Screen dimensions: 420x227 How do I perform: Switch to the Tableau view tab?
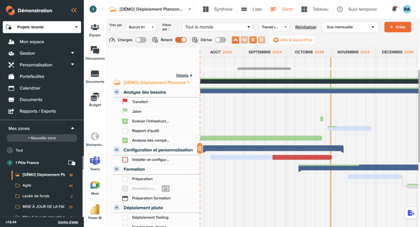click(315, 9)
